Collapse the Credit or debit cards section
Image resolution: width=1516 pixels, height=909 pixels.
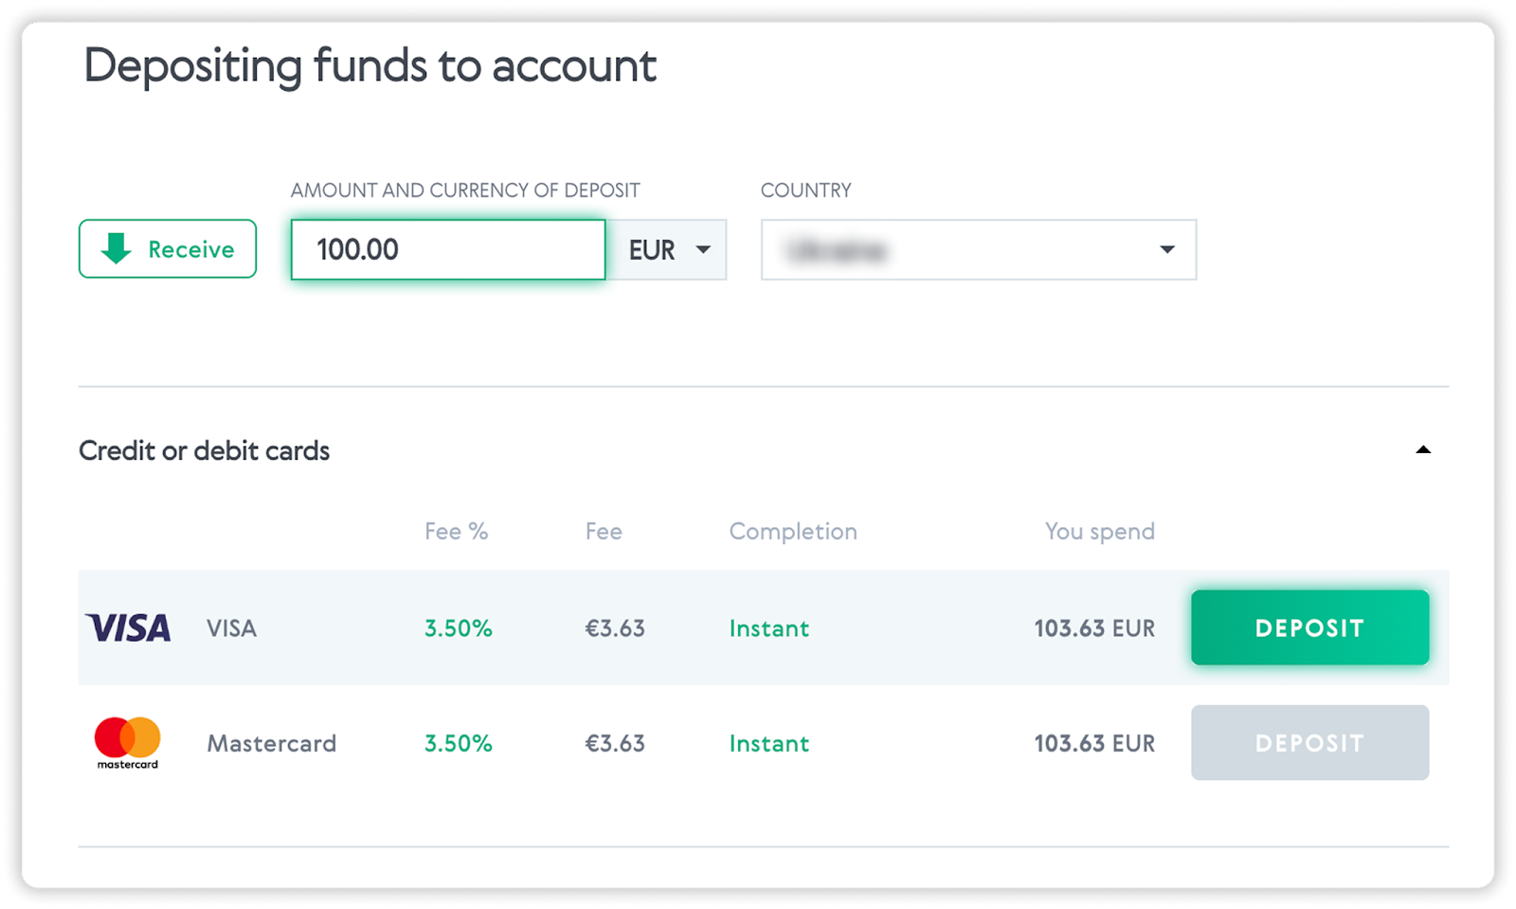point(1422,450)
